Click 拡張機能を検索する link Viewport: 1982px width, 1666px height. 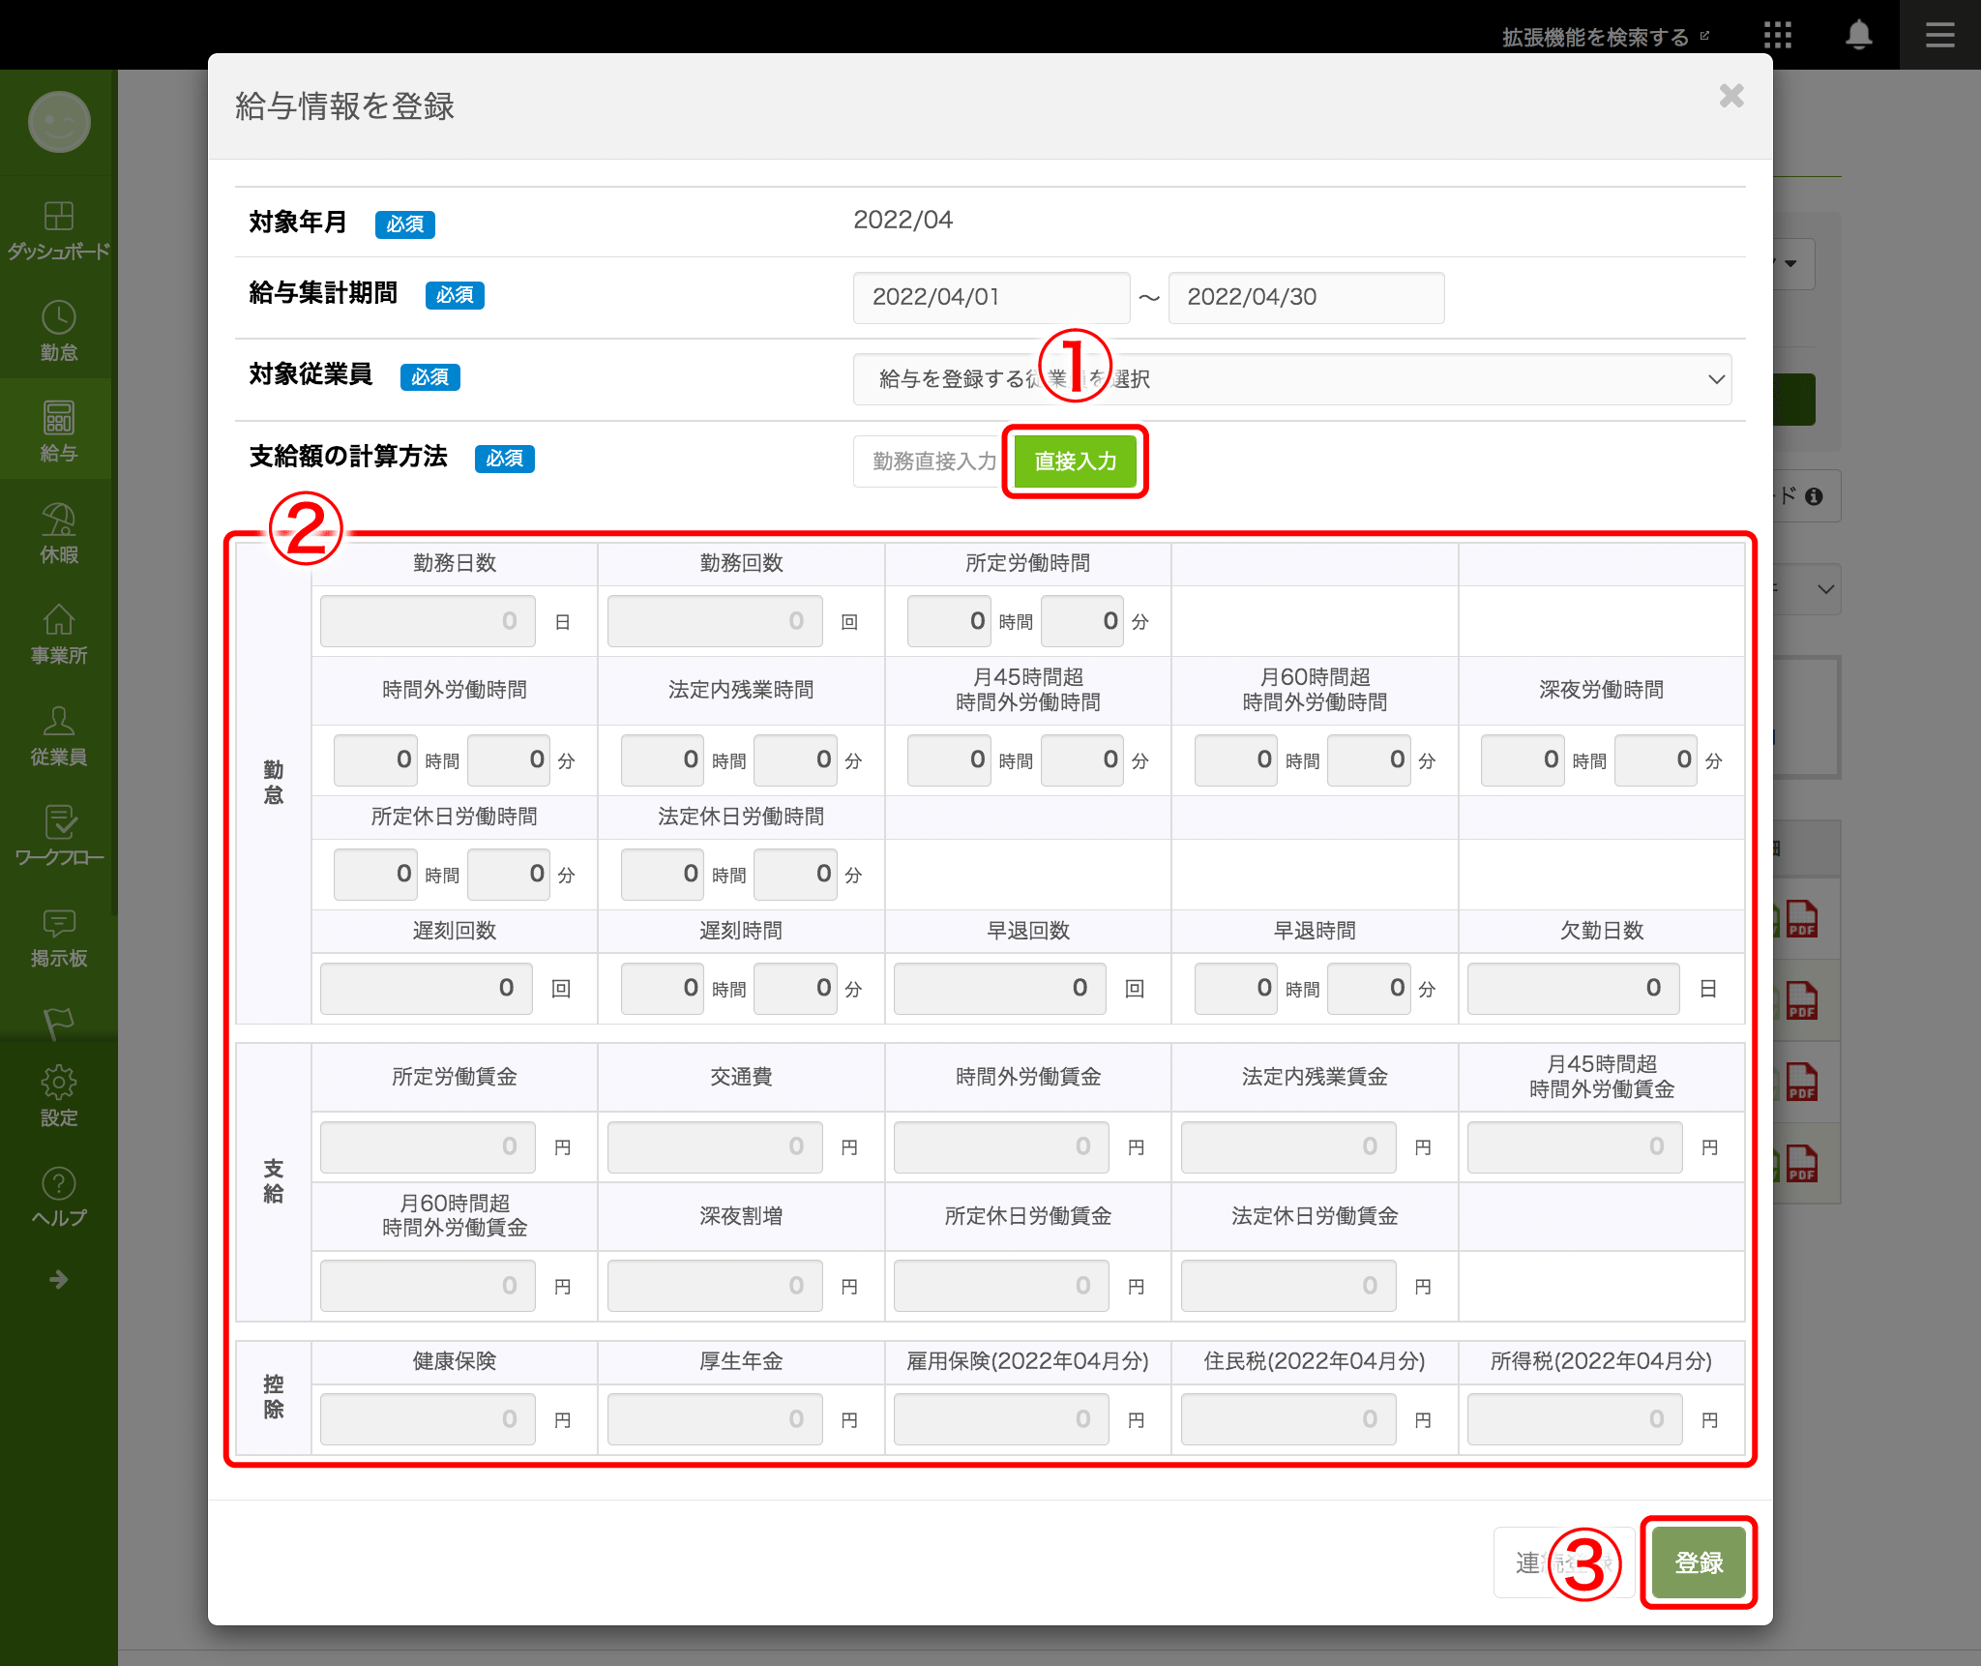point(1605,37)
